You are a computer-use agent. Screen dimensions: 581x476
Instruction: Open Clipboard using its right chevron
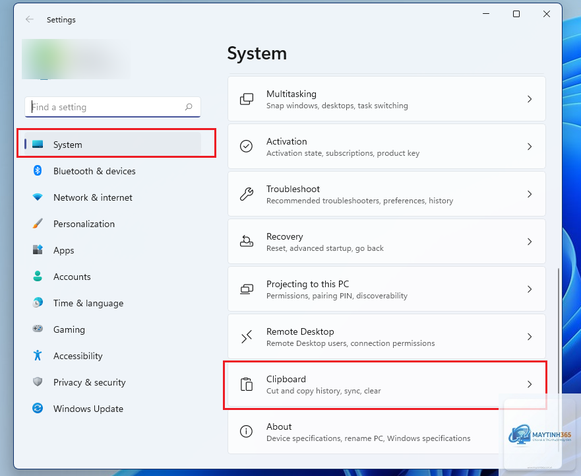[530, 384]
